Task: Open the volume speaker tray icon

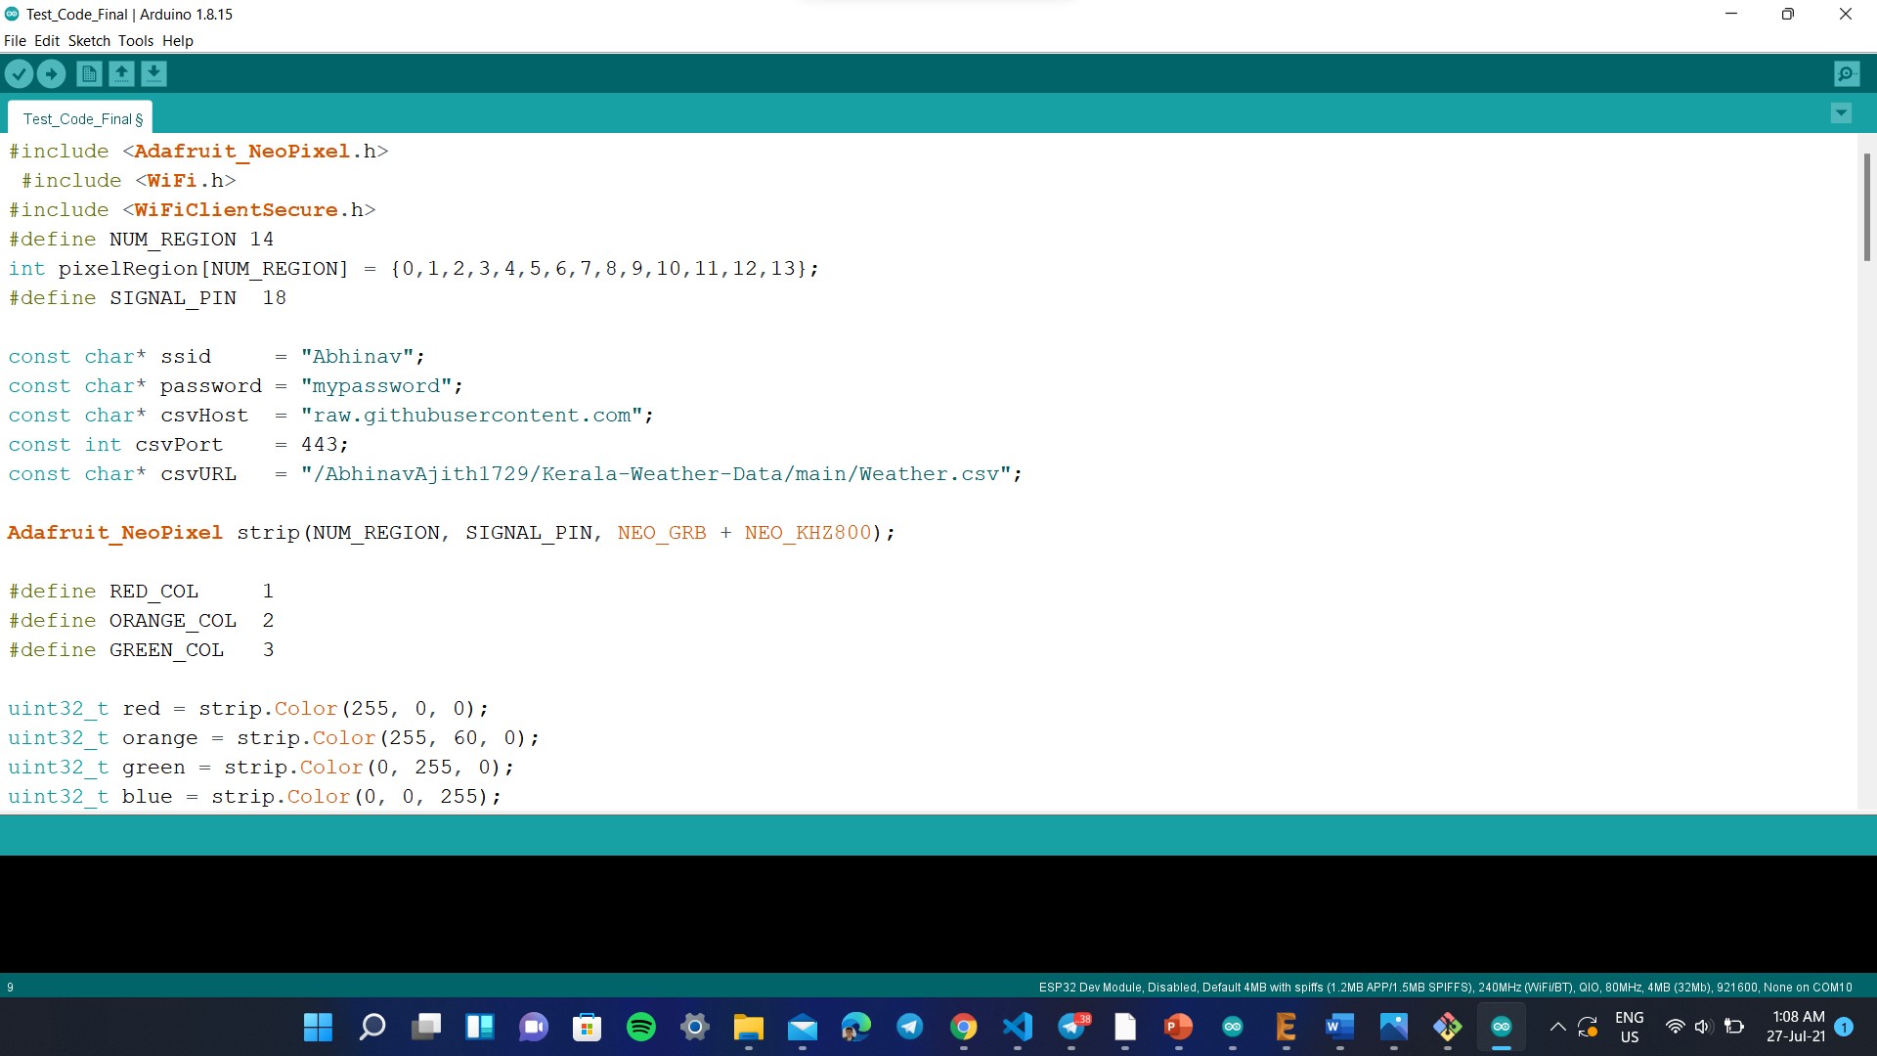Action: [1703, 1027]
